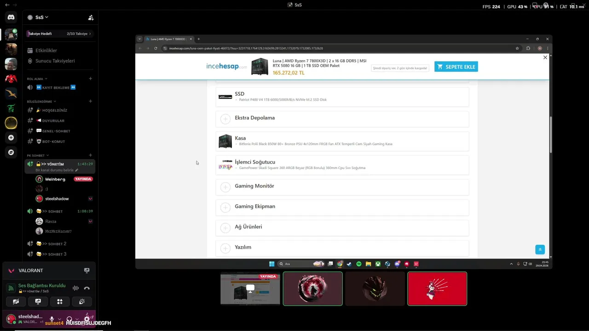The width and height of the screenshot is (589, 331).
Task: Expand the Yazılım section
Action: (x=342, y=248)
